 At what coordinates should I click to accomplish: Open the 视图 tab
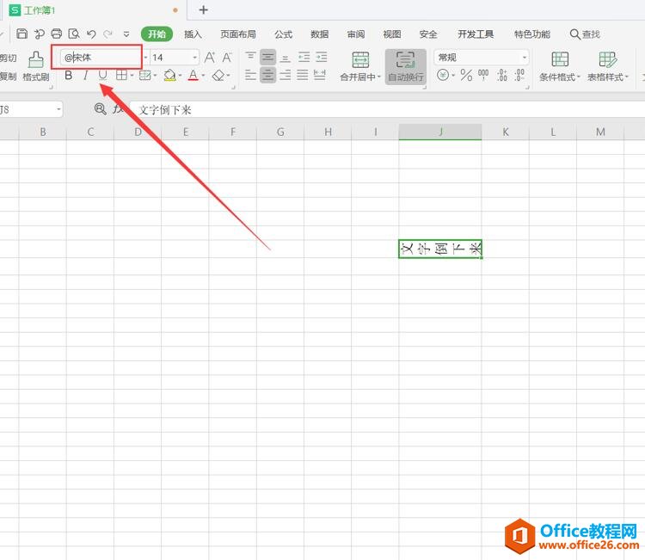point(392,34)
